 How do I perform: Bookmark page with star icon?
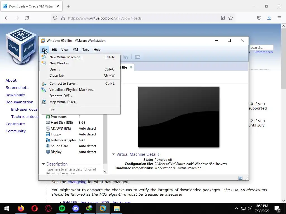click(x=231, y=18)
